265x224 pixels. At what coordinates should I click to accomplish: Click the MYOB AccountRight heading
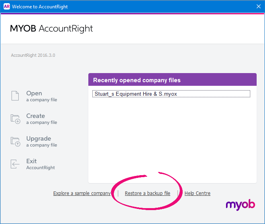pyautogui.click(x=51, y=29)
